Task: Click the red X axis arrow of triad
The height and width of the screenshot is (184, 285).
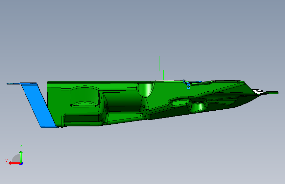Action: [14, 163]
